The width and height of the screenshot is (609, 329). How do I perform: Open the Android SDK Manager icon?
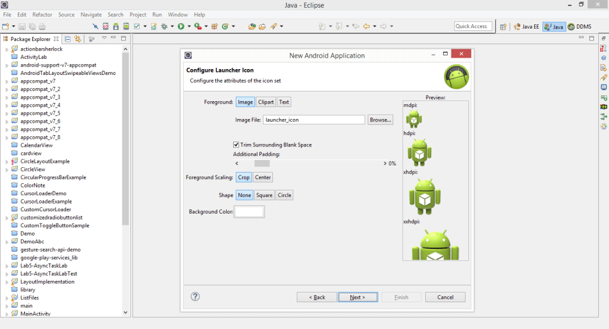point(116,26)
